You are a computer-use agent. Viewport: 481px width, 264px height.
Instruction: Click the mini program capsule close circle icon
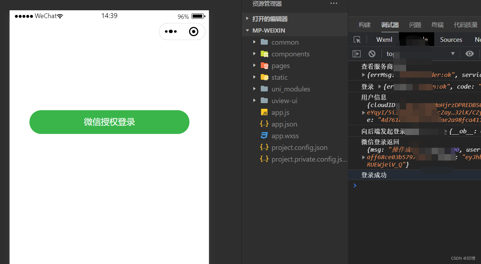194,32
